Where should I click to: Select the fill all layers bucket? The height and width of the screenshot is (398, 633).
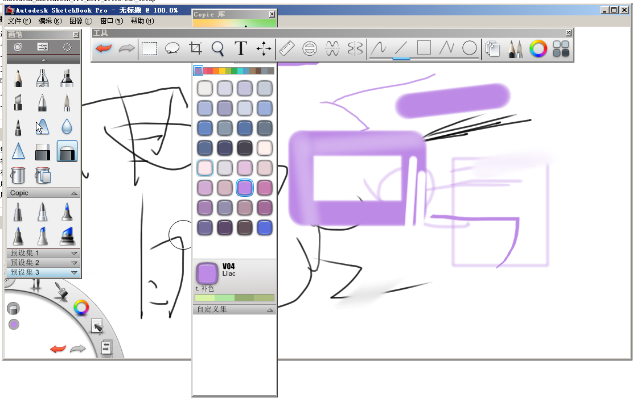point(43,176)
